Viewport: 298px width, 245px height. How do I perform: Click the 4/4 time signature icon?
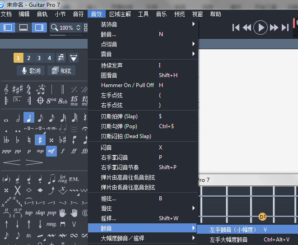point(28,89)
